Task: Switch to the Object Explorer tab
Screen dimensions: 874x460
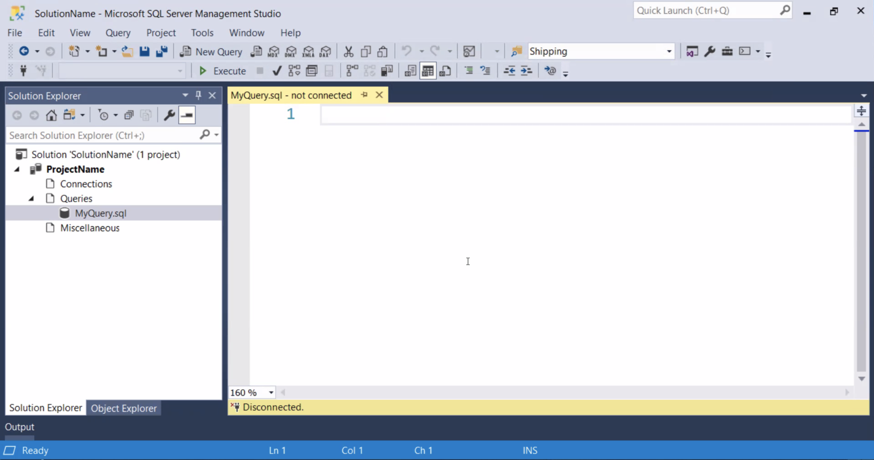Action: (123, 408)
